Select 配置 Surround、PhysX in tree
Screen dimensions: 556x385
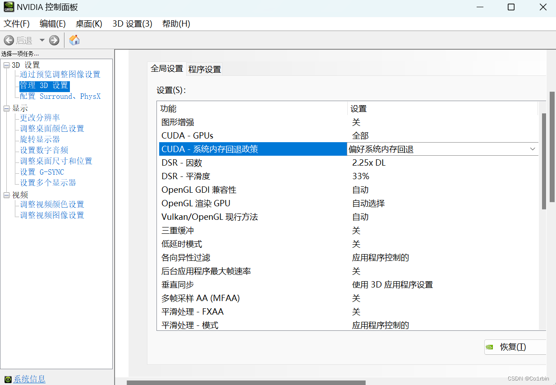coord(60,96)
